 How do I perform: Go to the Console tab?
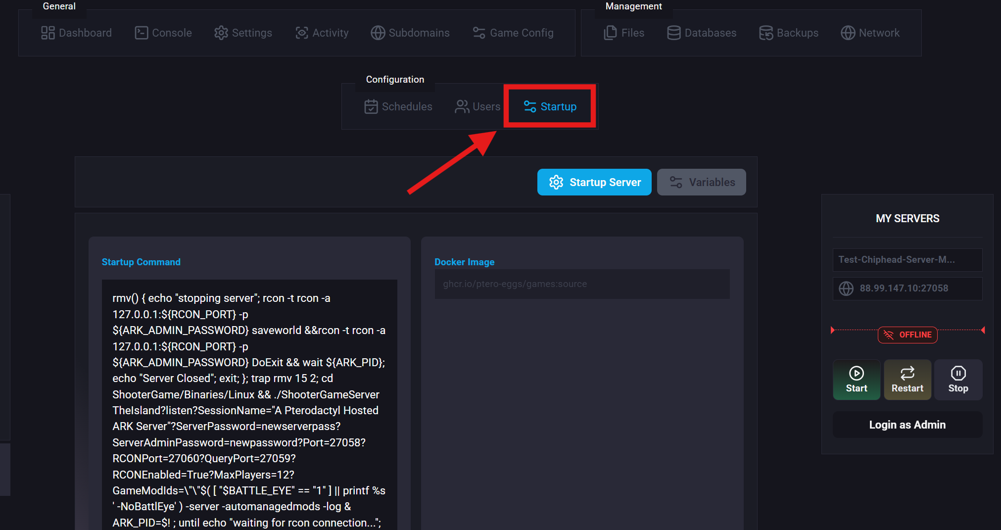pos(163,33)
